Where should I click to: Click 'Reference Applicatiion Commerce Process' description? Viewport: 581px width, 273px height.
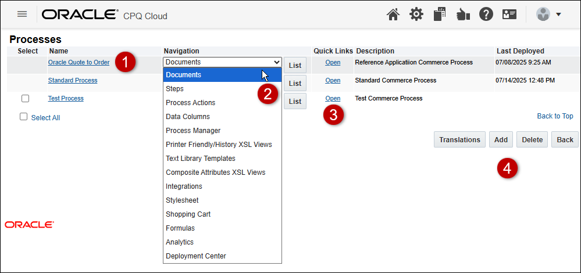click(414, 63)
